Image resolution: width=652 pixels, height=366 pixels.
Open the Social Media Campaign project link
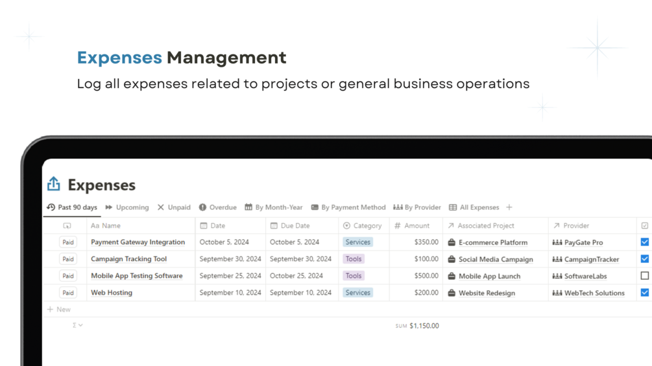pos(496,259)
